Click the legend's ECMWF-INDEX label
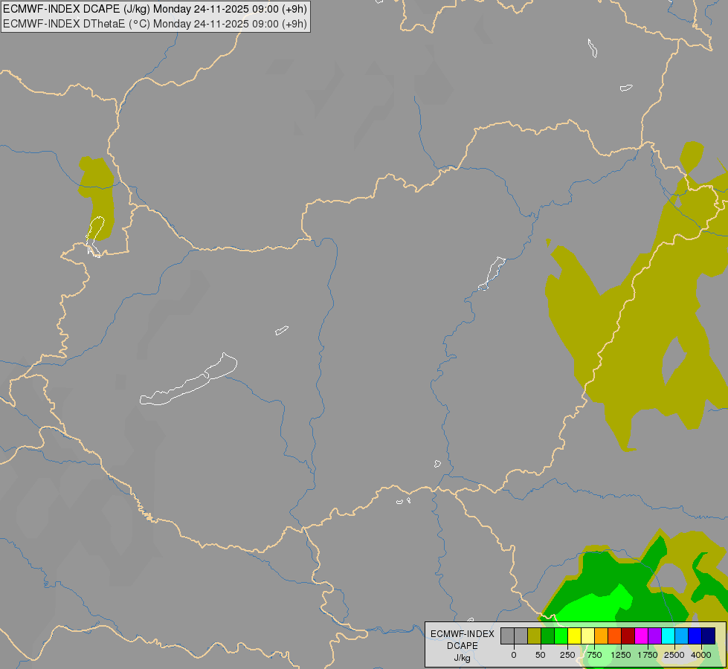Image resolution: width=728 pixels, height=669 pixels. coord(463,634)
